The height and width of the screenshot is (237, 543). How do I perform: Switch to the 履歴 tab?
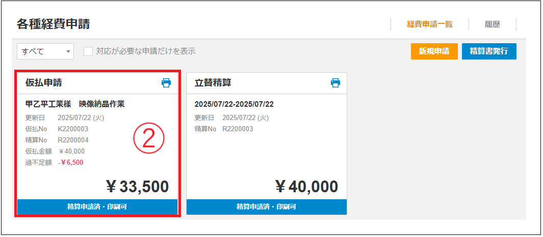[493, 24]
